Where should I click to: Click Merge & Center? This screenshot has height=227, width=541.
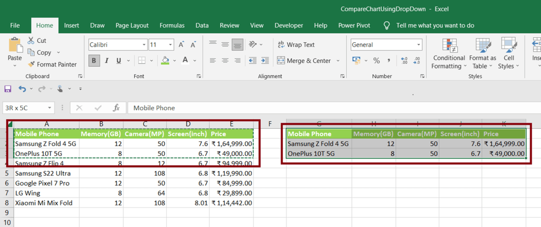click(x=304, y=61)
